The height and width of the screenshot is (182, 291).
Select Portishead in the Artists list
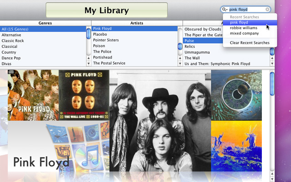point(103,58)
